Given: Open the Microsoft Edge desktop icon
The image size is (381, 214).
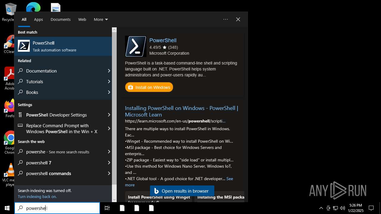Looking at the screenshot, I should 33,7.
